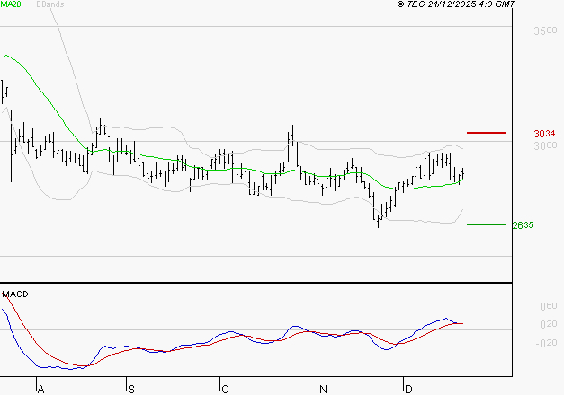The width and height of the screenshot is (564, 395).
Task: Click the 060 MACD axis label
Action: pyautogui.click(x=549, y=306)
